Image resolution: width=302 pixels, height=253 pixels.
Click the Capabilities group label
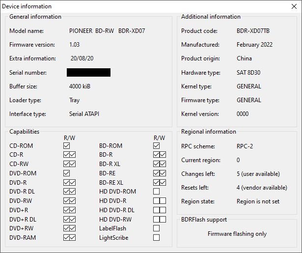click(24, 132)
